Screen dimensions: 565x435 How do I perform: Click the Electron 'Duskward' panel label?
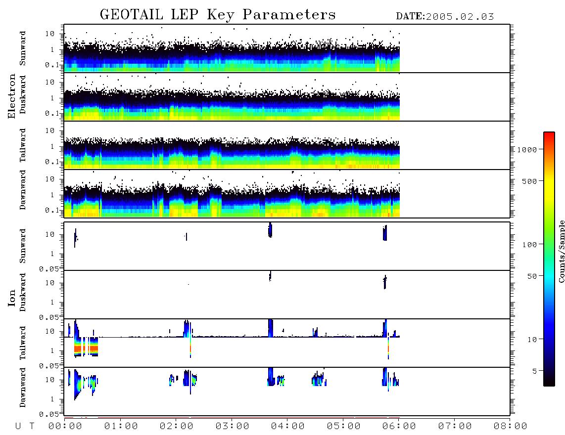[22, 94]
